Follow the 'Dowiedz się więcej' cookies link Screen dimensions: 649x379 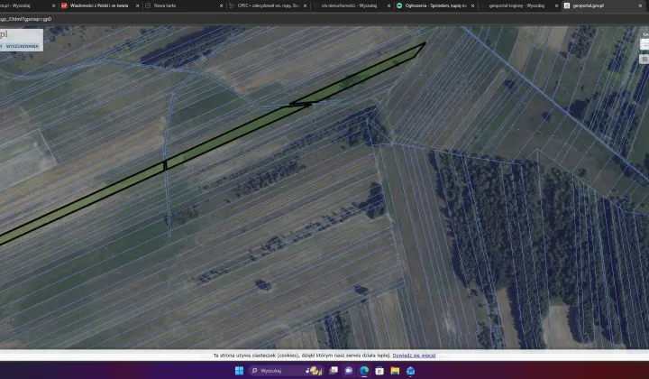414,356
